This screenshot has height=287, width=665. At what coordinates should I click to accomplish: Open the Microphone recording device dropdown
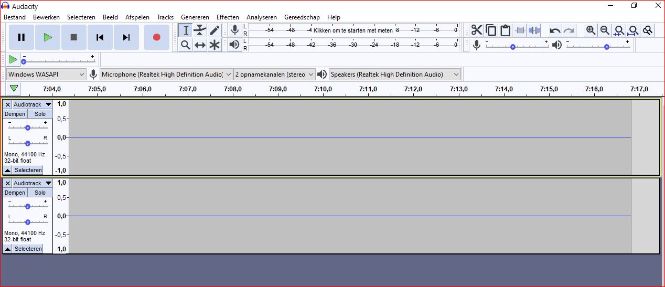coord(166,75)
